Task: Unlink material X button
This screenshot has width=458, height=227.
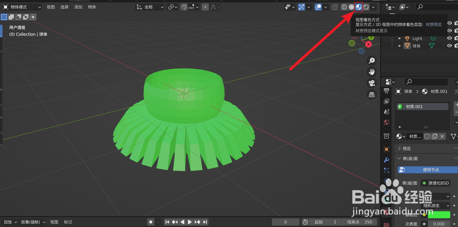Action: tap(442, 136)
